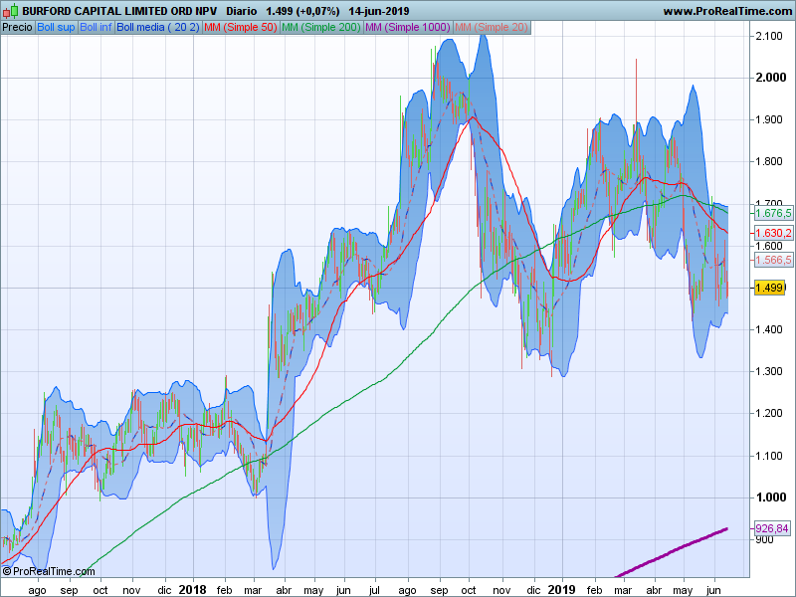796x597 pixels.
Task: Click the last jun label on time axis
Action: 713,590
